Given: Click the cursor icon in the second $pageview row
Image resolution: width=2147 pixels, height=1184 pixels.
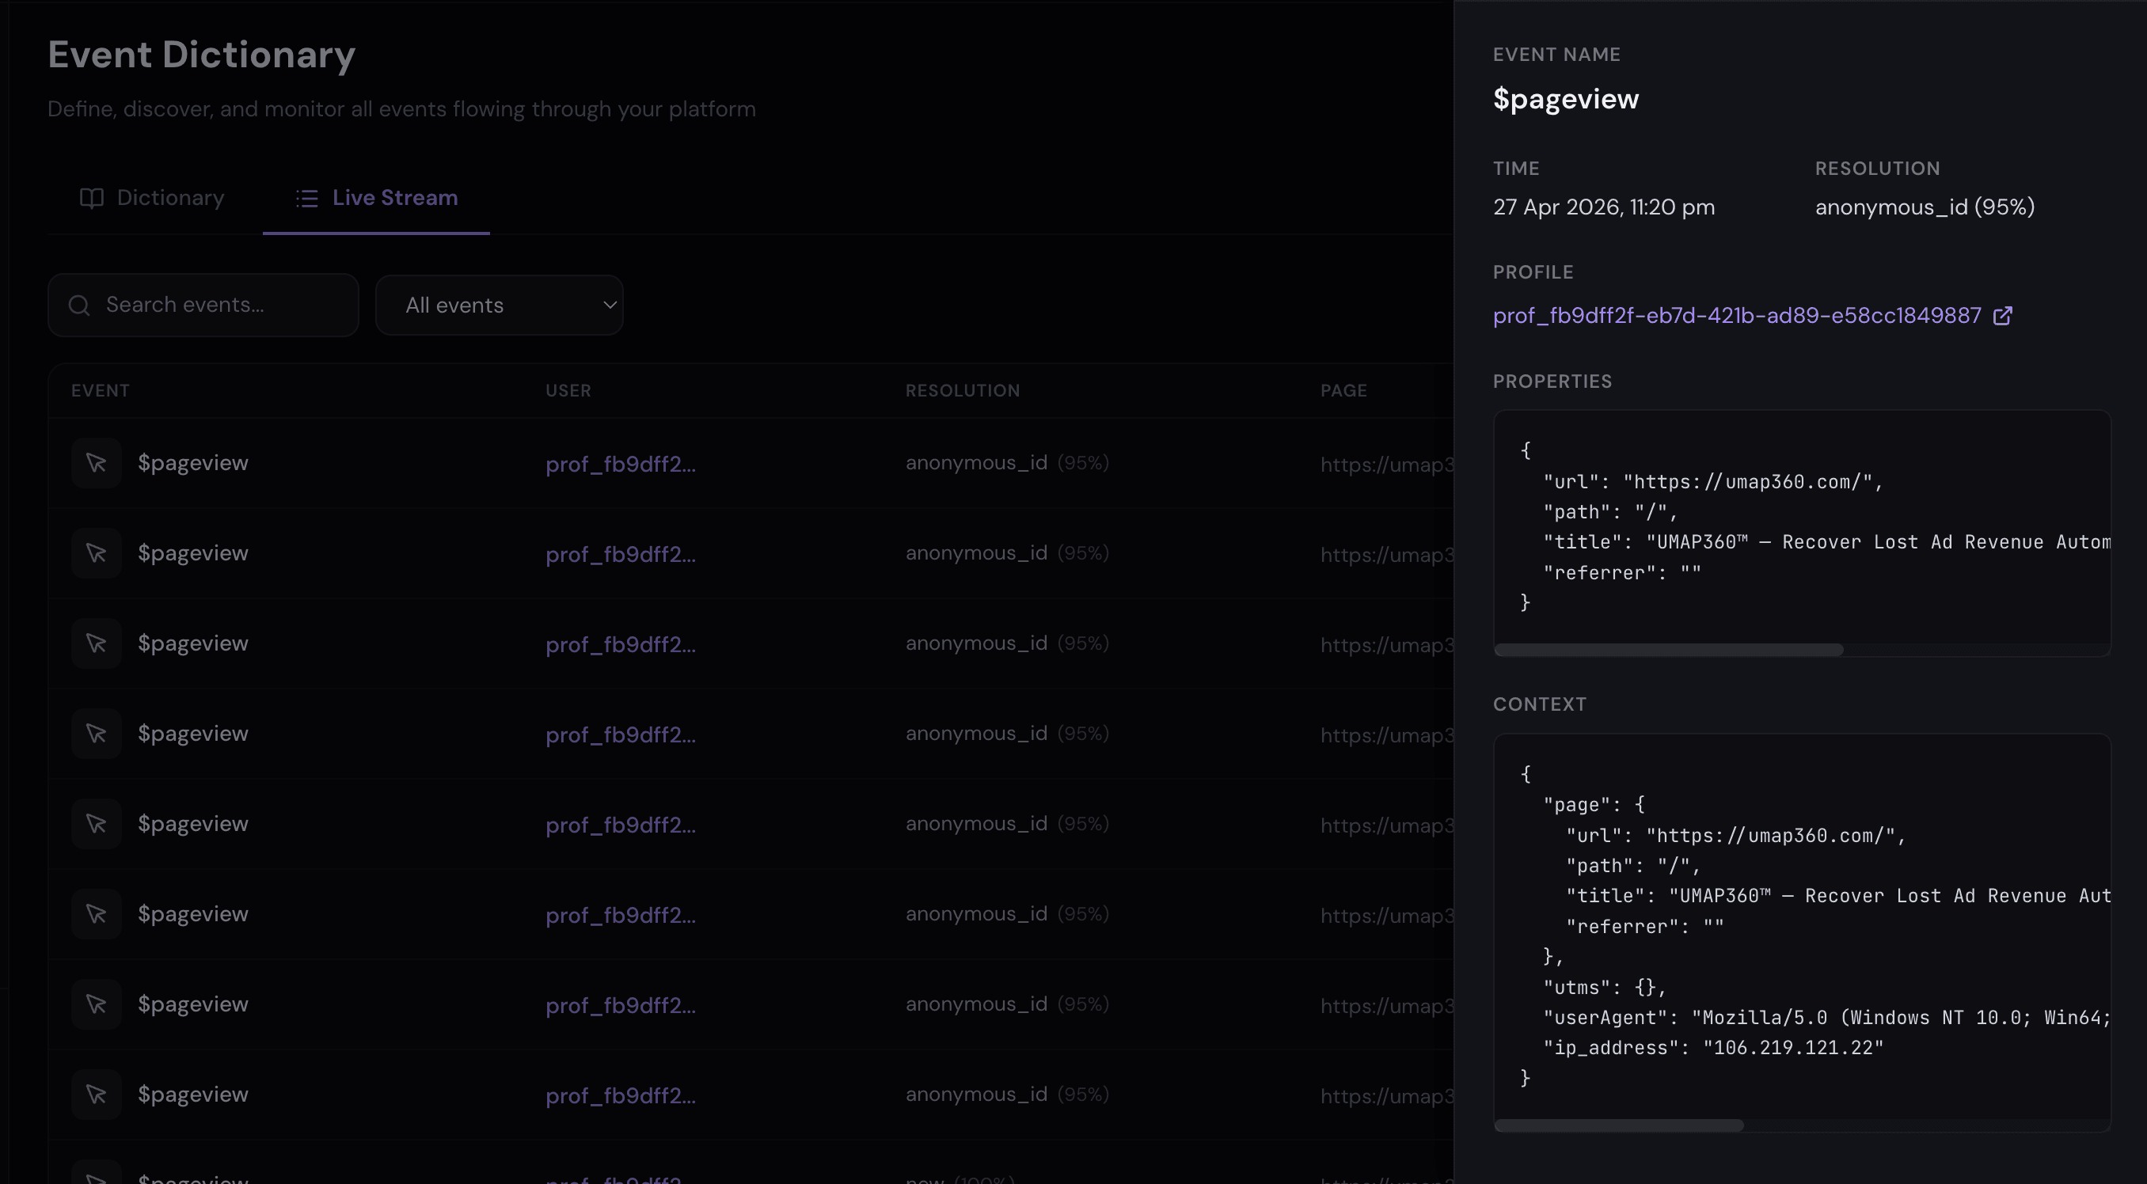Looking at the screenshot, I should [97, 553].
